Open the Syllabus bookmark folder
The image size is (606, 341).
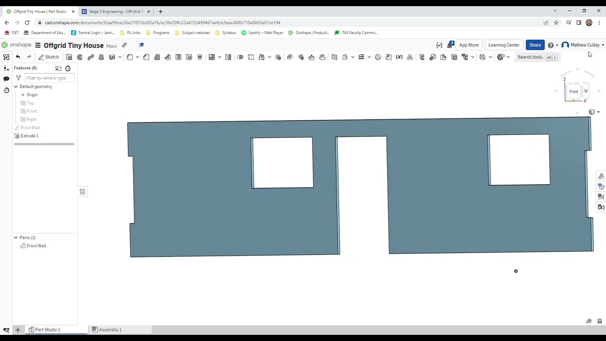coord(225,33)
